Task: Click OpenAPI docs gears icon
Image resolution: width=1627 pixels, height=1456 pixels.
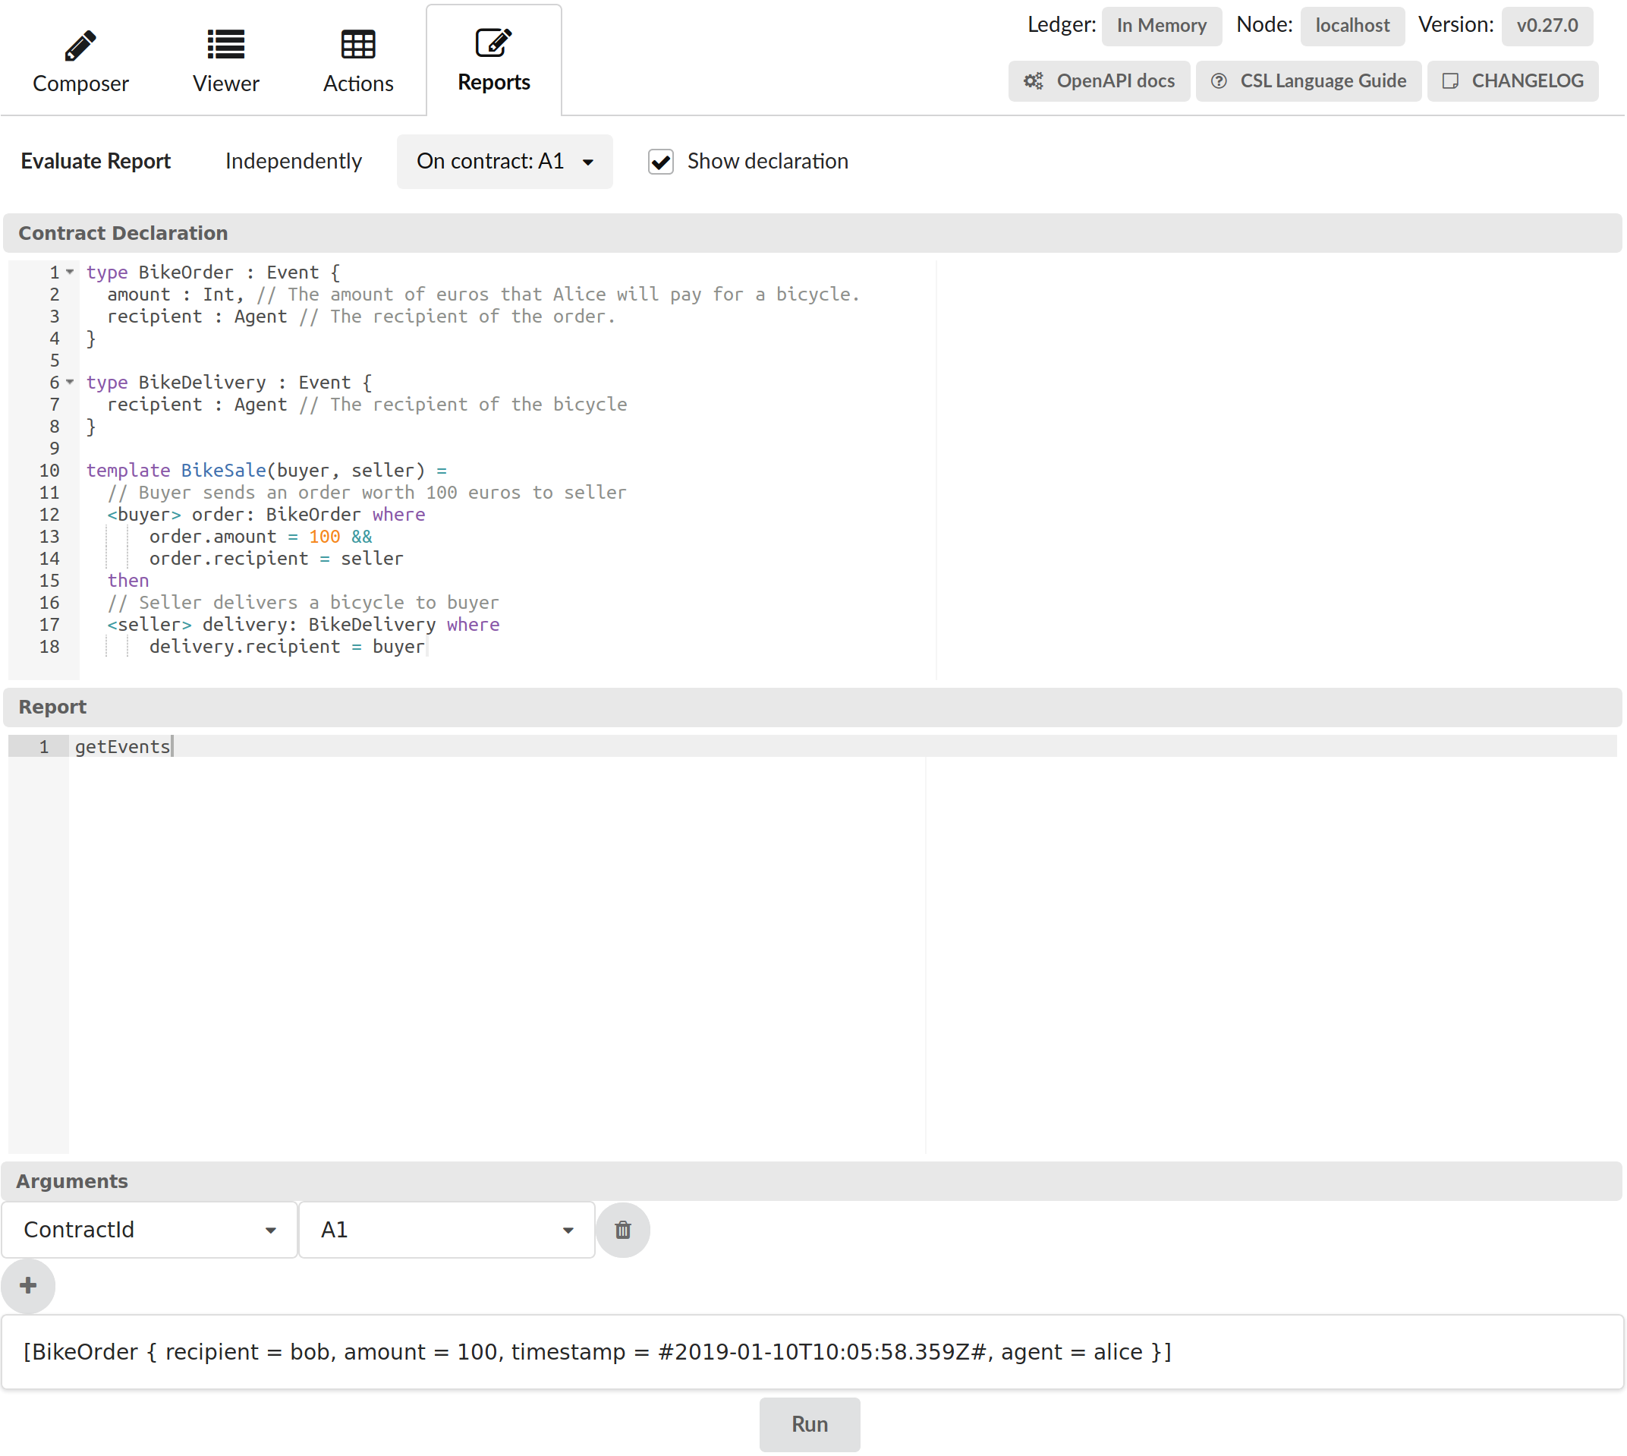Action: click(x=1034, y=80)
